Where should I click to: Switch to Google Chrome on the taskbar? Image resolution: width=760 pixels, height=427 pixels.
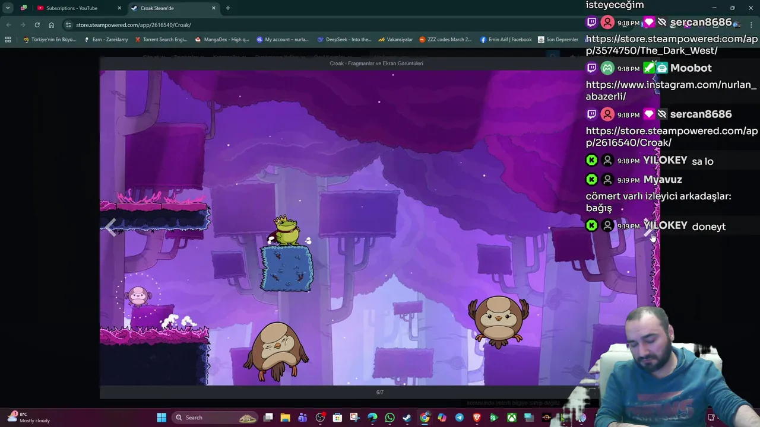(425, 418)
